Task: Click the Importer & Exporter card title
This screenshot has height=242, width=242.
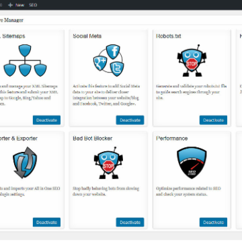Action: [19, 138]
